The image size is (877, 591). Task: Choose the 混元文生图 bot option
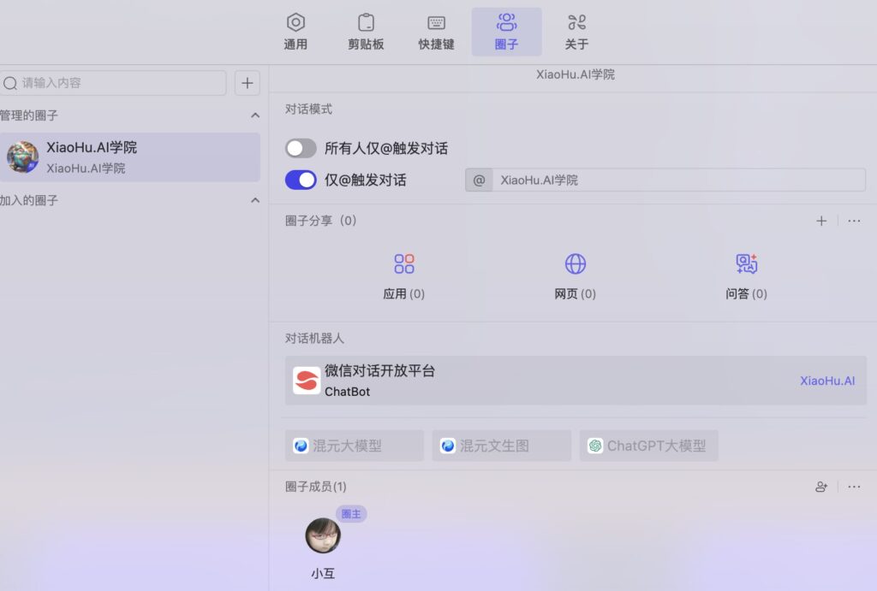[502, 446]
